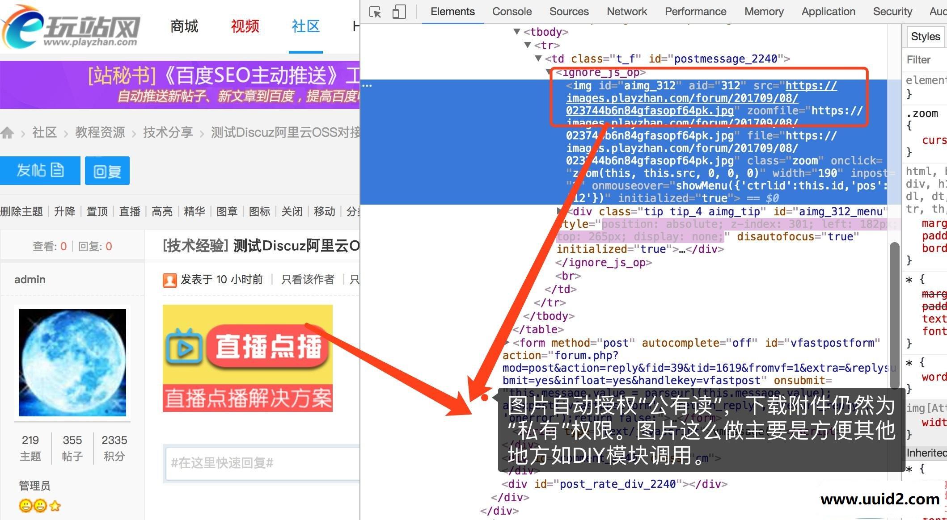This screenshot has height=520, width=947.
Task: Click the 删除主题 moderation link
Action: (22, 211)
